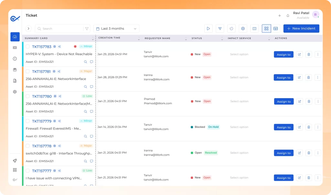Open the settings gear in the toolbar
This screenshot has height=195, width=331.
pyautogui.click(x=243, y=29)
